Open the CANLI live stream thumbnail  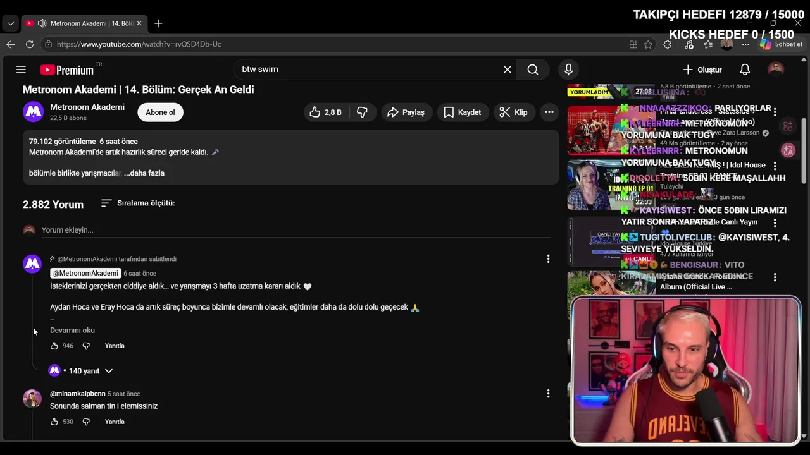(x=611, y=242)
